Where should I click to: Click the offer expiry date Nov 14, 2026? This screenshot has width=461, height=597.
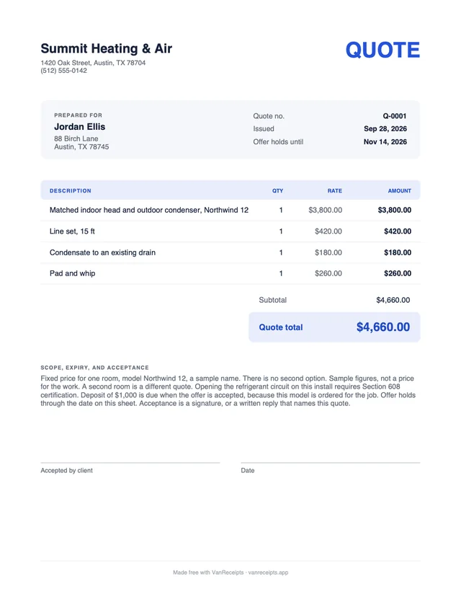pyautogui.click(x=385, y=141)
